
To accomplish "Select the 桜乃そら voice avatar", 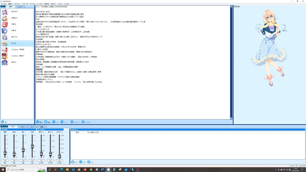I will point(5,43).
